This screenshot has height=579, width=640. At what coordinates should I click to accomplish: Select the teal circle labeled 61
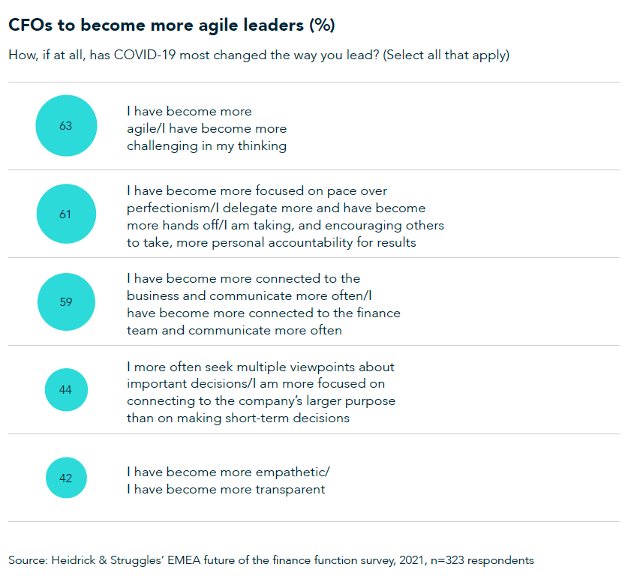click(x=66, y=214)
